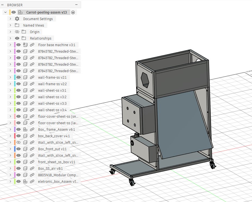Select eletronic_box_Assem v5... row

(x=58, y=181)
